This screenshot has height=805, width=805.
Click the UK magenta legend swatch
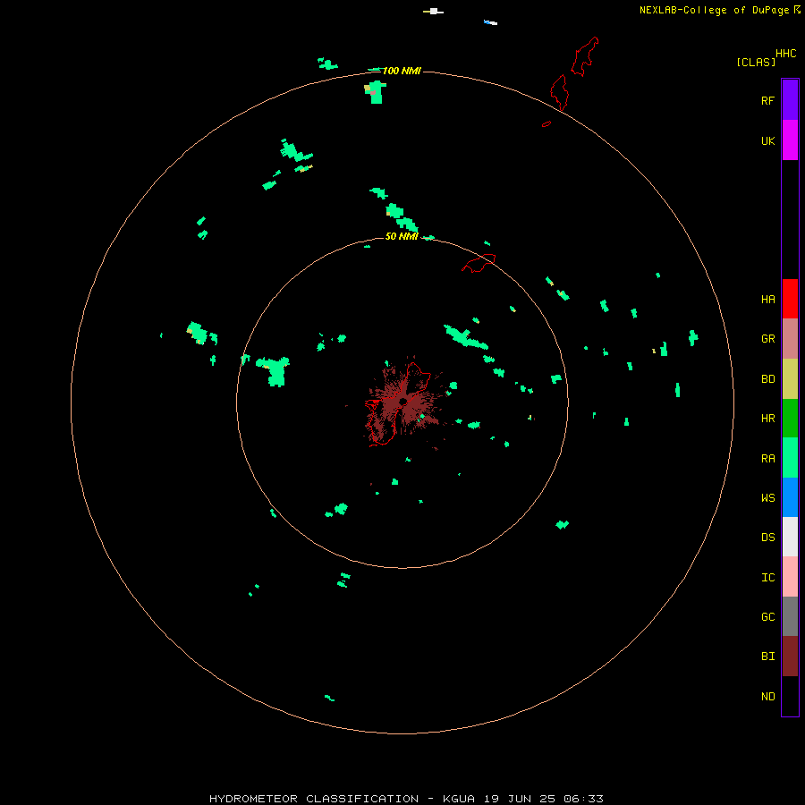click(x=790, y=140)
